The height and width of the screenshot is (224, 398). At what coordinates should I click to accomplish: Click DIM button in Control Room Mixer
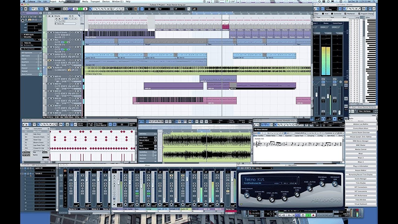tap(346, 99)
